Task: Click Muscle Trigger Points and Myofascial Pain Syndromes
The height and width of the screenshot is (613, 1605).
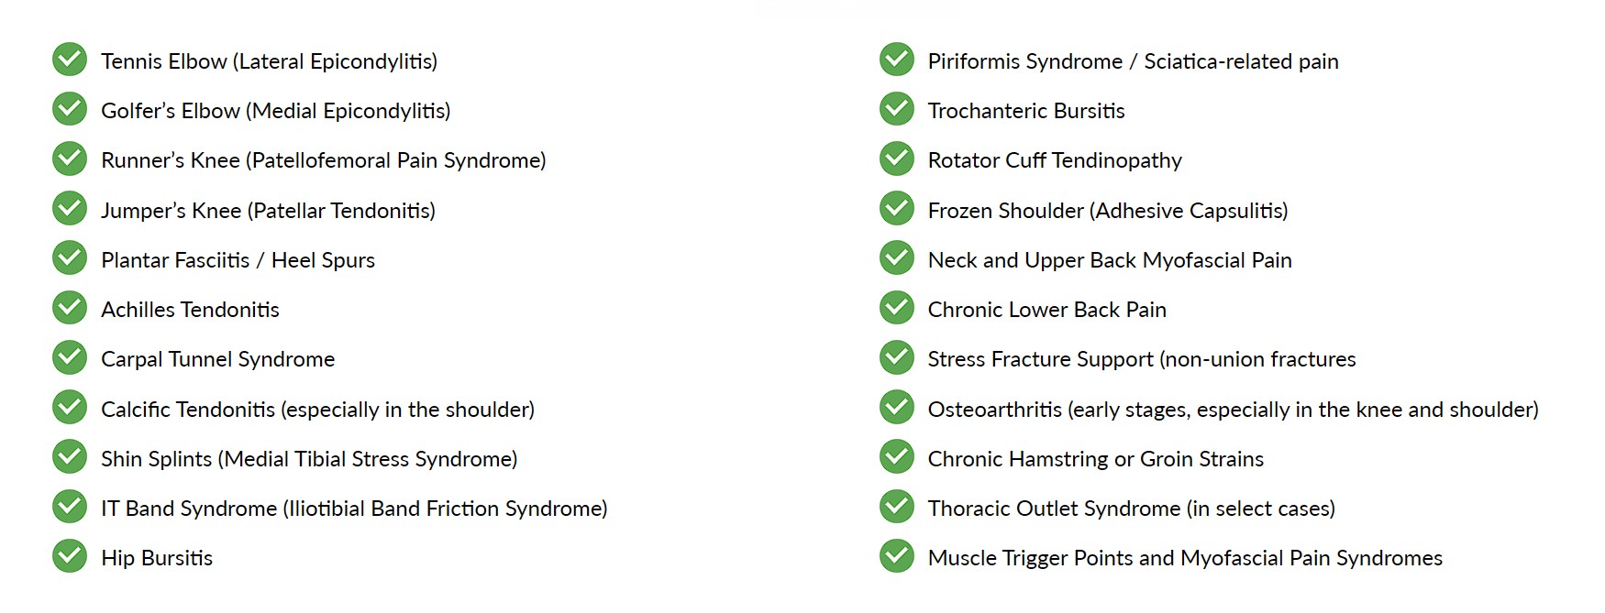Action: coord(1185,558)
